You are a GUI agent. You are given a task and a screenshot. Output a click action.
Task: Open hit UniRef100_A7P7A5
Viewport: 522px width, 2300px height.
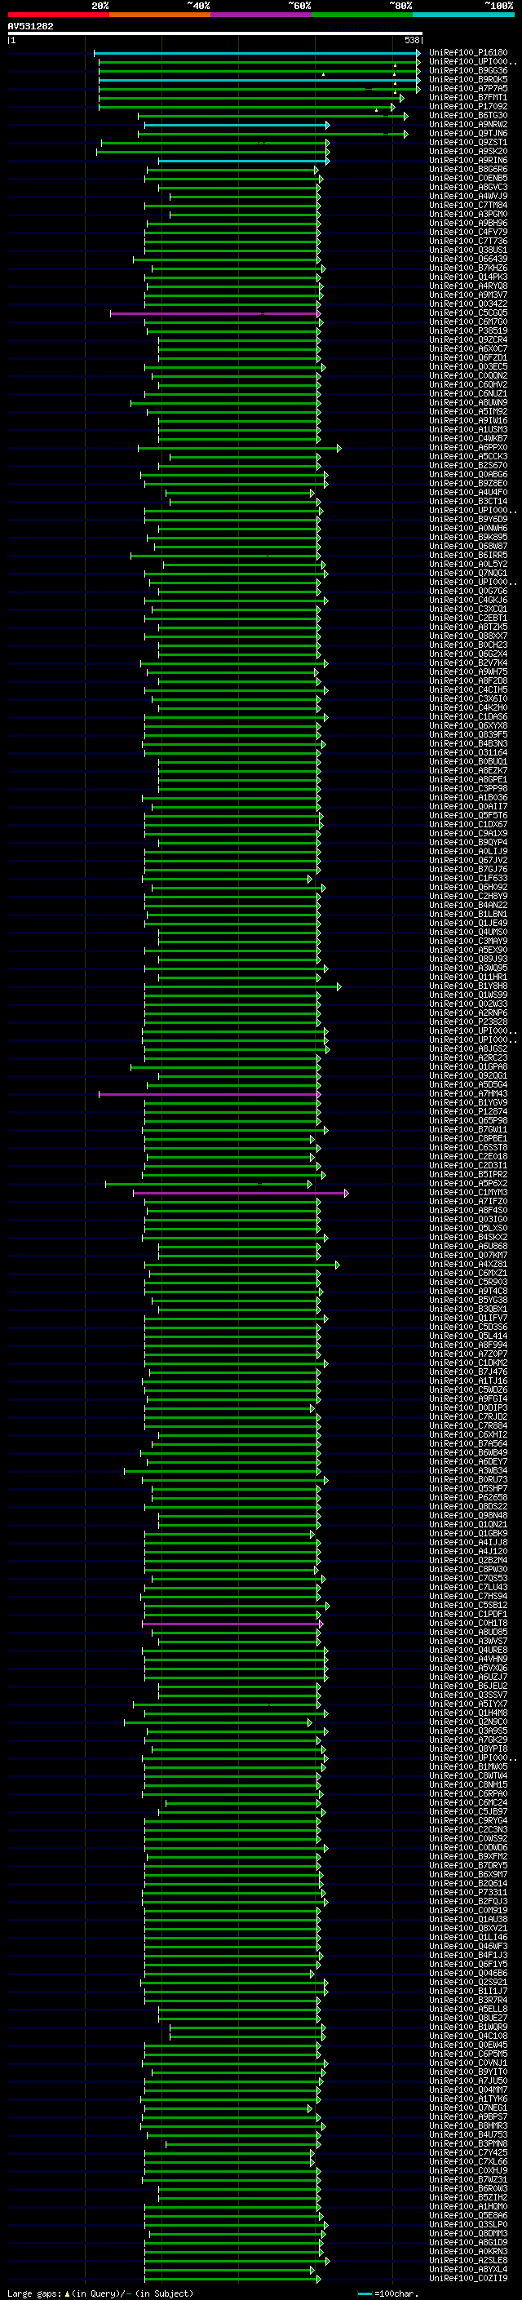coord(468,89)
